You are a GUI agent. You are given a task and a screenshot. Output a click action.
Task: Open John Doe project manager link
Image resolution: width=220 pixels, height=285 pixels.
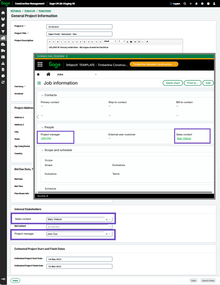click(46, 138)
